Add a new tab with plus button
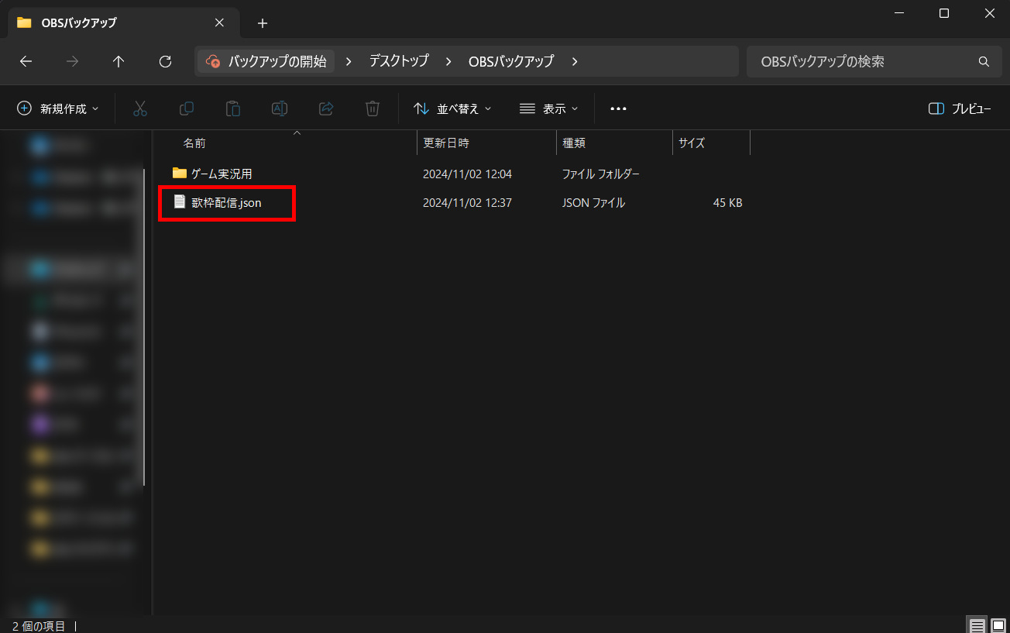This screenshot has height=633, width=1010. tap(263, 23)
